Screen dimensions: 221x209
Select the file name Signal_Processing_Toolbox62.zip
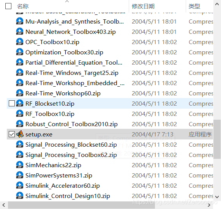click(71, 155)
